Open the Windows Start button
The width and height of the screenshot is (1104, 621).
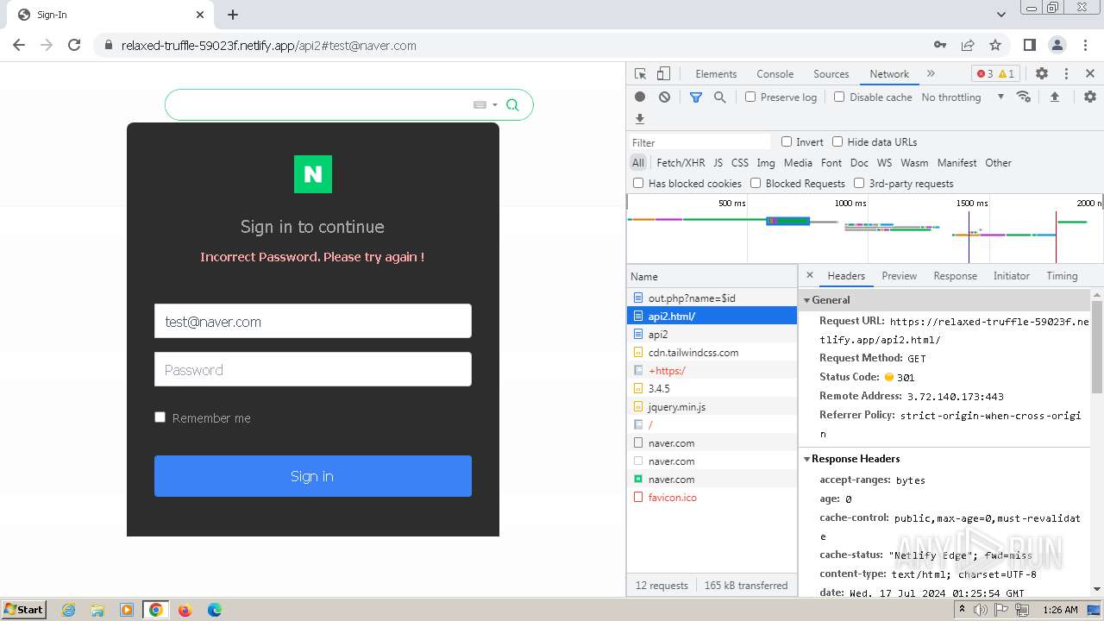point(24,610)
